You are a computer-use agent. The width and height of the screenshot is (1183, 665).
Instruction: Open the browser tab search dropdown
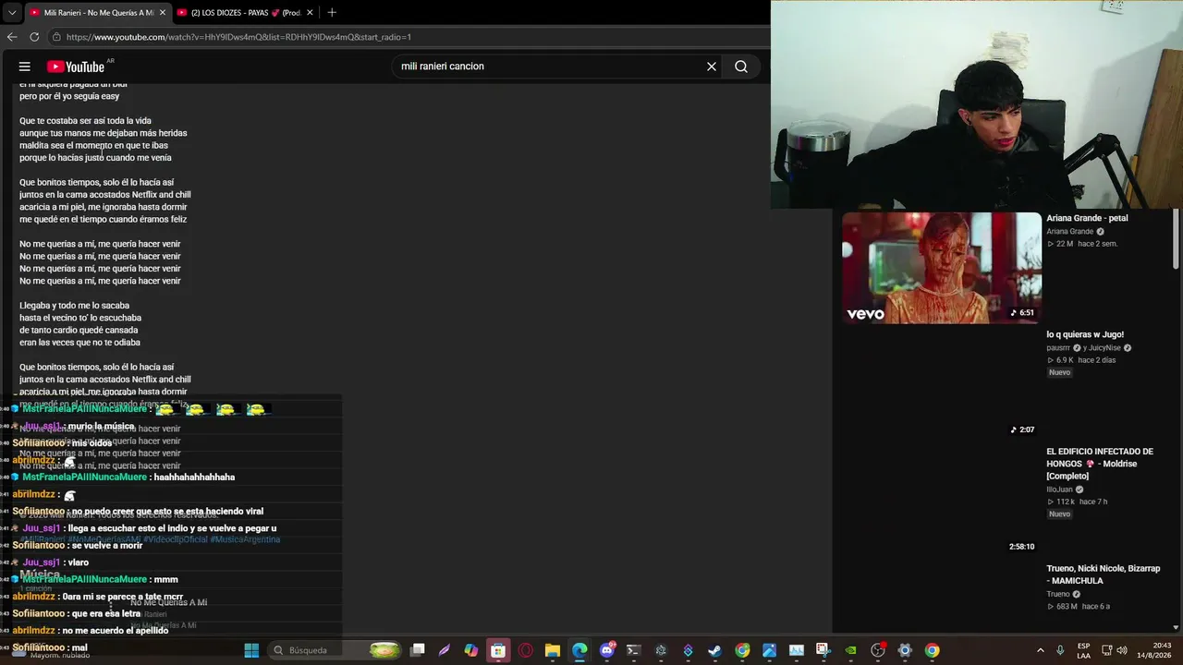tap(12, 13)
